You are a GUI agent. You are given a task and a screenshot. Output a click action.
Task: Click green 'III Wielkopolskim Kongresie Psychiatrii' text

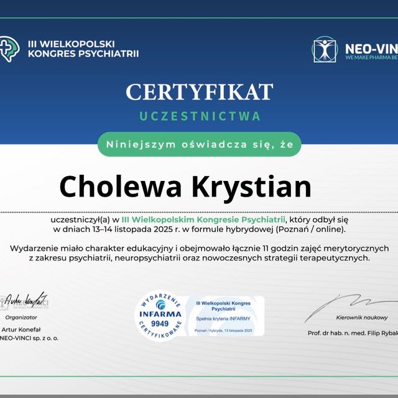coord(203,220)
